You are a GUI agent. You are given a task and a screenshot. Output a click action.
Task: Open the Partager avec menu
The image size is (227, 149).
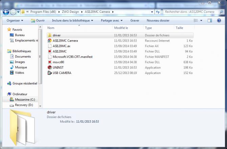point(112,21)
